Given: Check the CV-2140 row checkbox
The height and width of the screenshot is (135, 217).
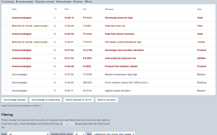Looking at the screenshot, I should point(5,50).
